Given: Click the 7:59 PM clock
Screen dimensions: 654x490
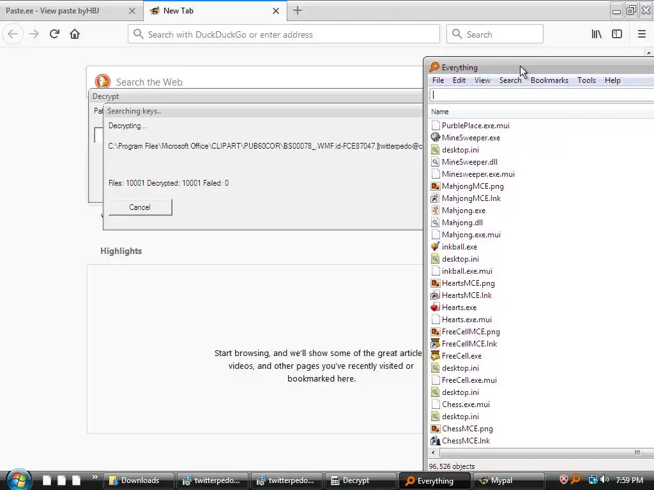Looking at the screenshot, I should point(629,480).
